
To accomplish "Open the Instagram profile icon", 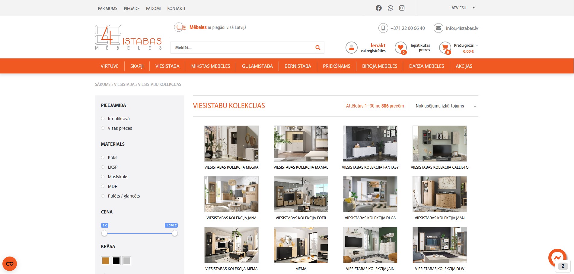I will point(402,8).
